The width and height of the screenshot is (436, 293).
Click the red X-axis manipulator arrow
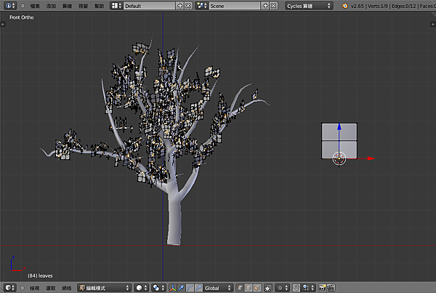[371, 158]
